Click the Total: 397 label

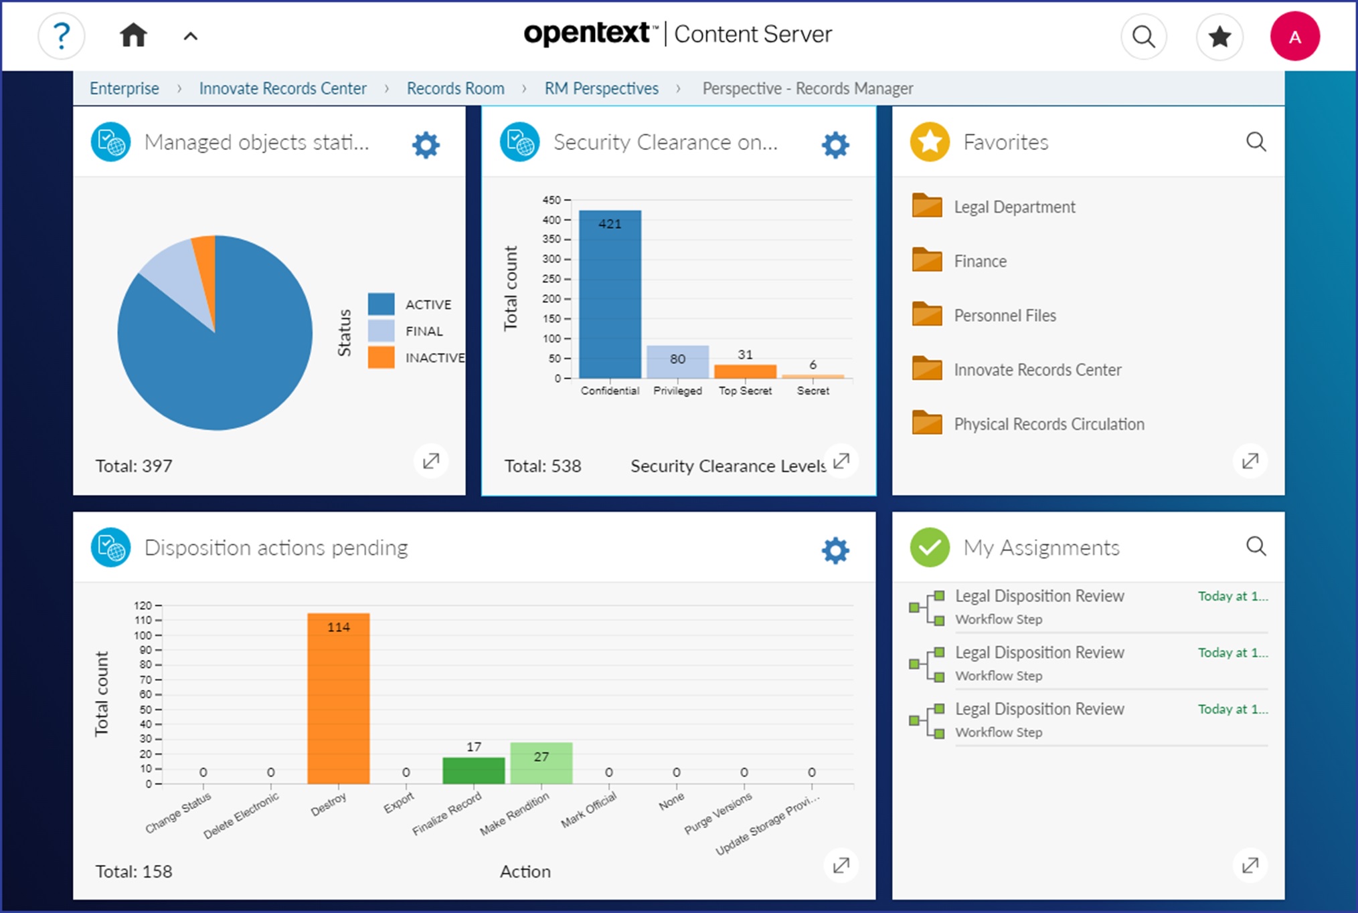coord(134,466)
